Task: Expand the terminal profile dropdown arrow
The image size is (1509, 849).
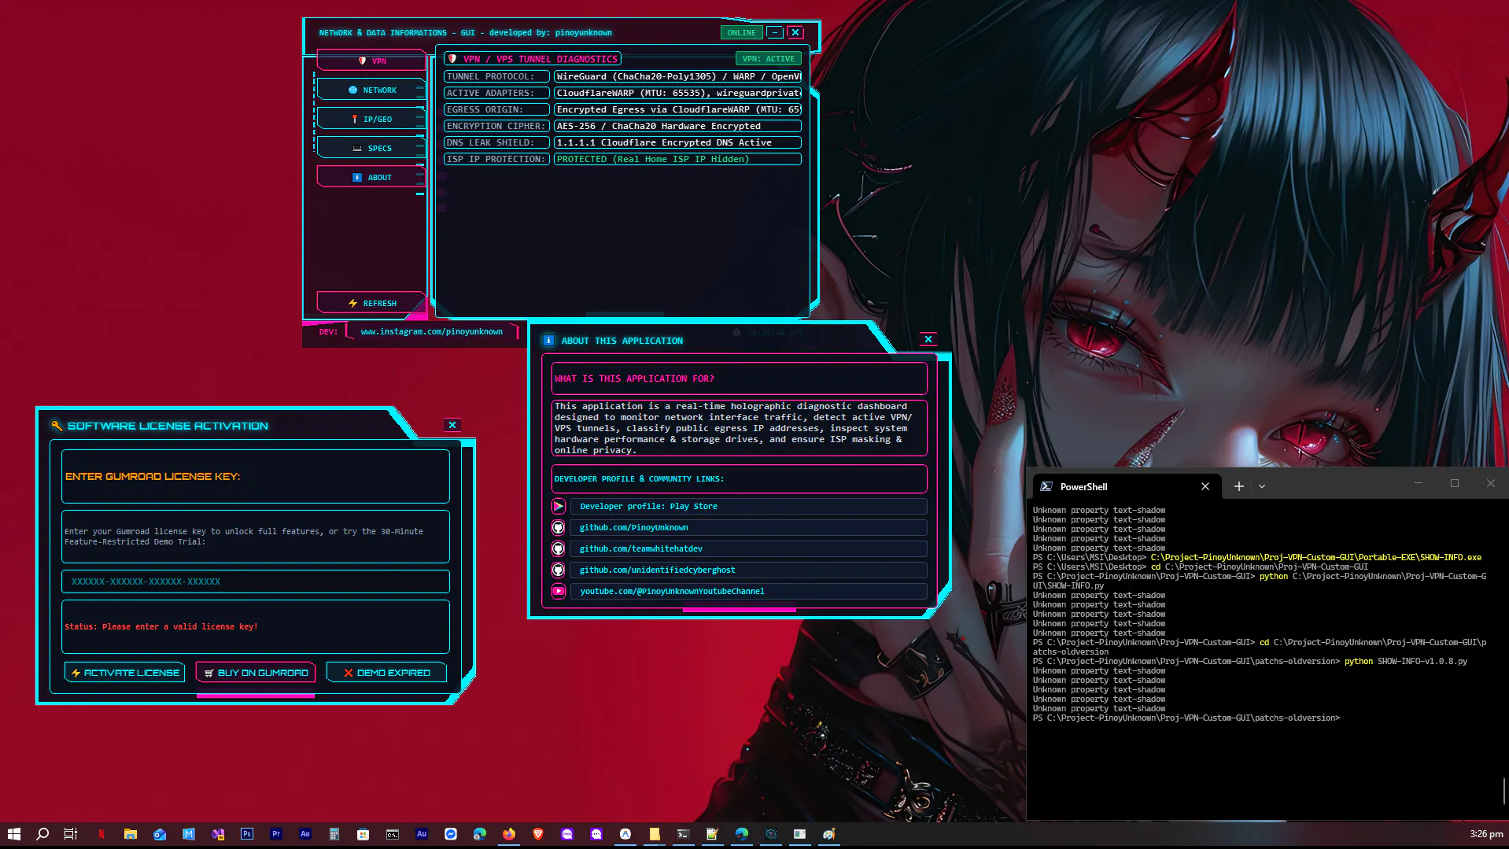Action: point(1262,486)
